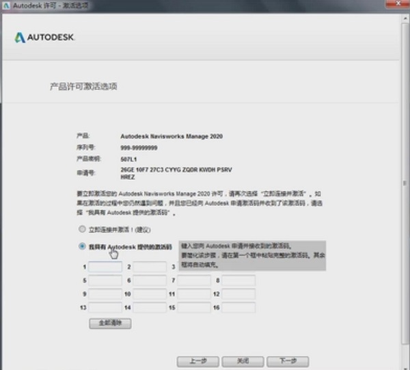Click the product key 507L1

tap(128, 159)
